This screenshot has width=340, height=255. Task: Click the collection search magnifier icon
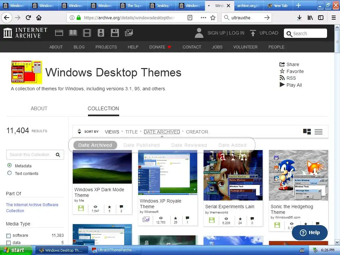(x=58, y=155)
